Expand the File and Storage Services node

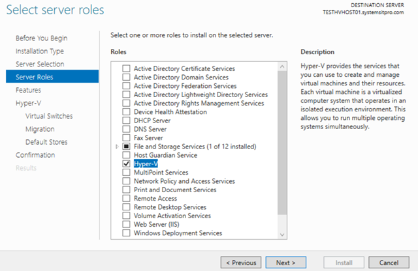(x=117, y=147)
